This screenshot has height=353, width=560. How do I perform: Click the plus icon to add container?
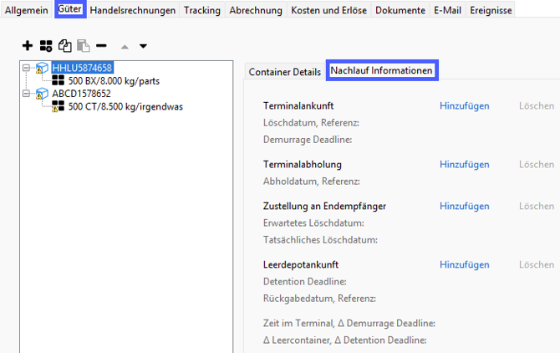coord(28,46)
